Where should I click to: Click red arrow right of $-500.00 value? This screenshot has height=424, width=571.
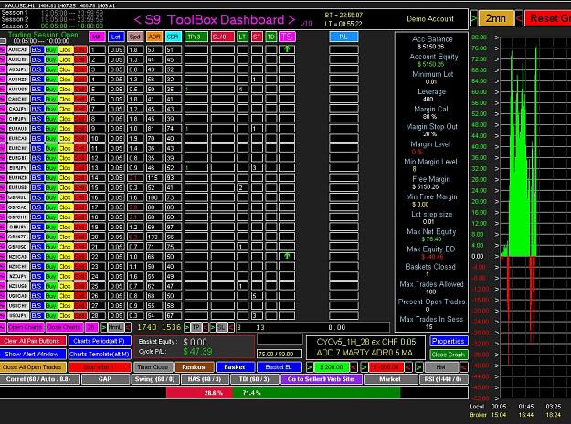click(408, 366)
